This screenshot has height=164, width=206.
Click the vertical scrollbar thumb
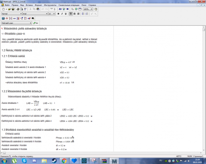[204, 30]
